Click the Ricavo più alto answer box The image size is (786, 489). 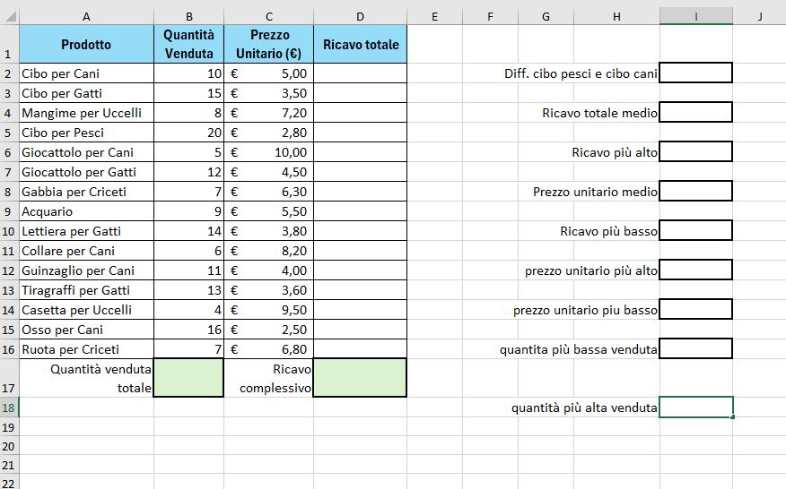pyautogui.click(x=695, y=152)
